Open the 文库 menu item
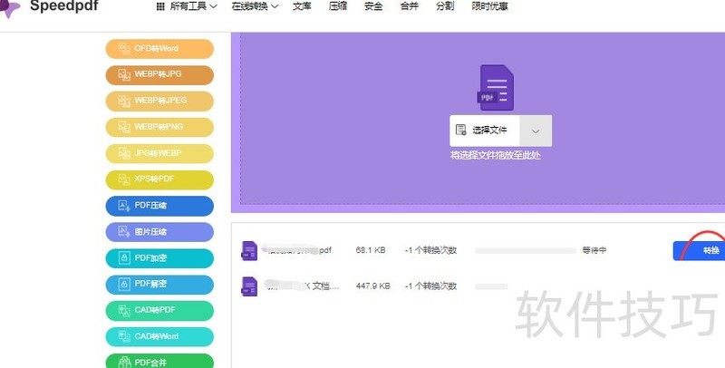725x368 pixels. click(x=302, y=6)
